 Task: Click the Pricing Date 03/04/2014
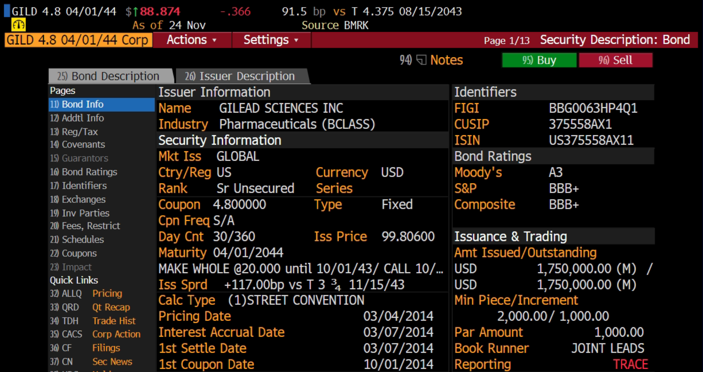pyautogui.click(x=398, y=316)
